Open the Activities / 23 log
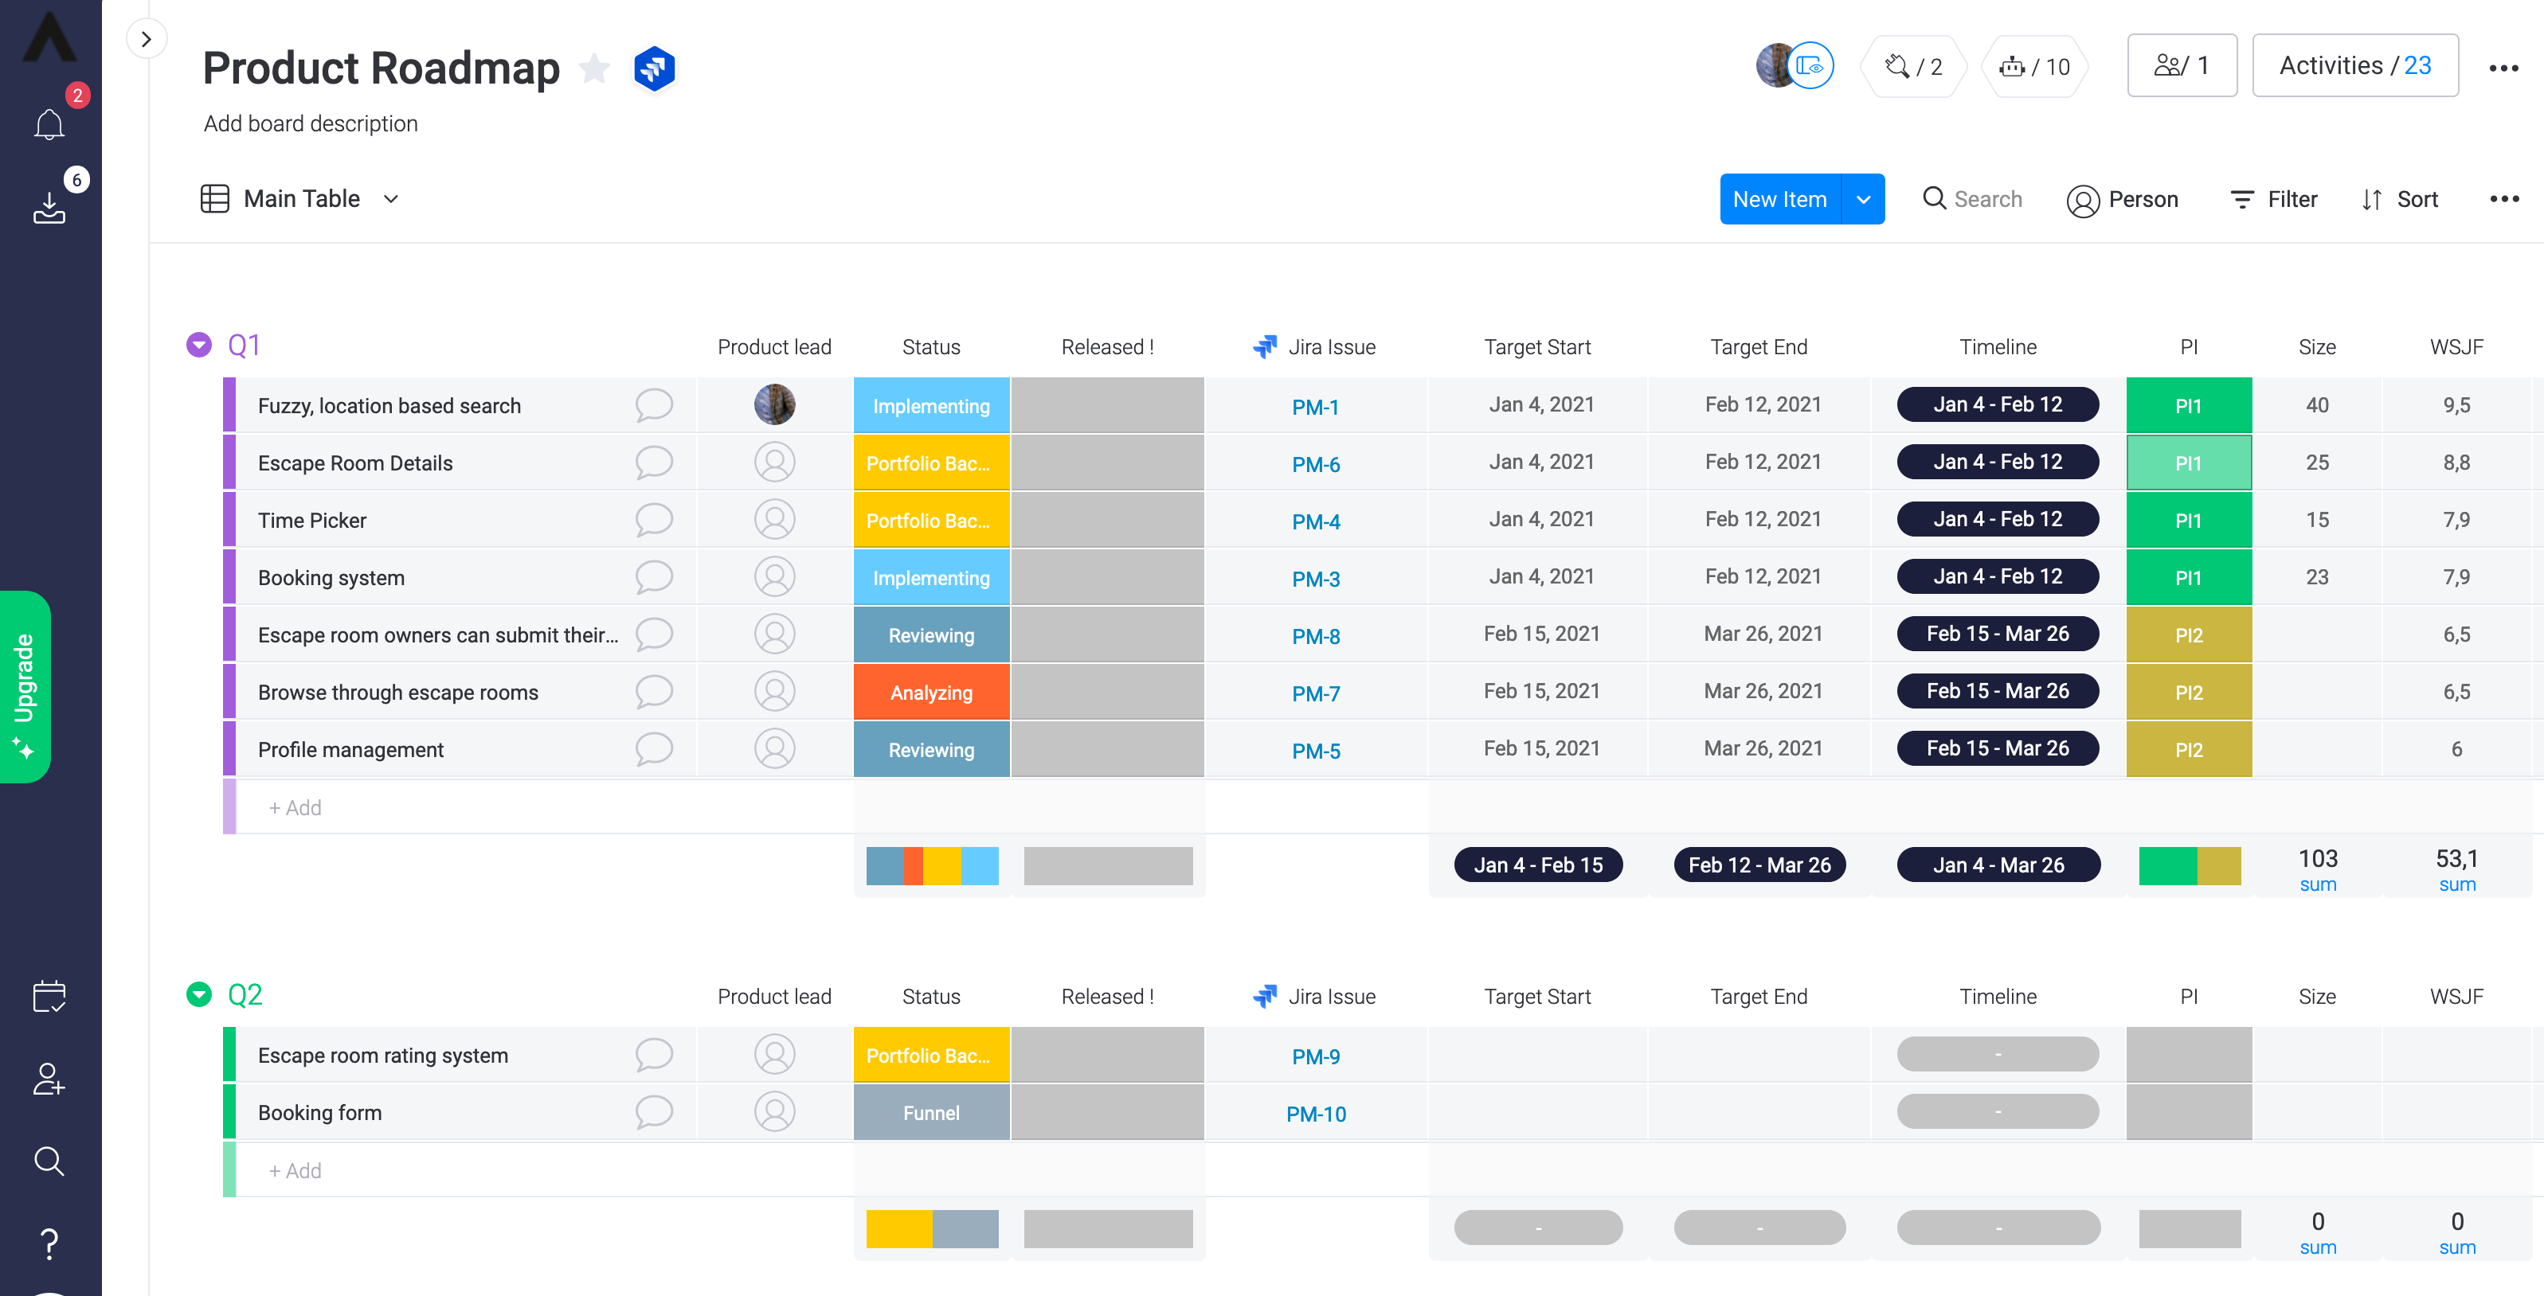This screenshot has width=2544, height=1296. 2354,66
